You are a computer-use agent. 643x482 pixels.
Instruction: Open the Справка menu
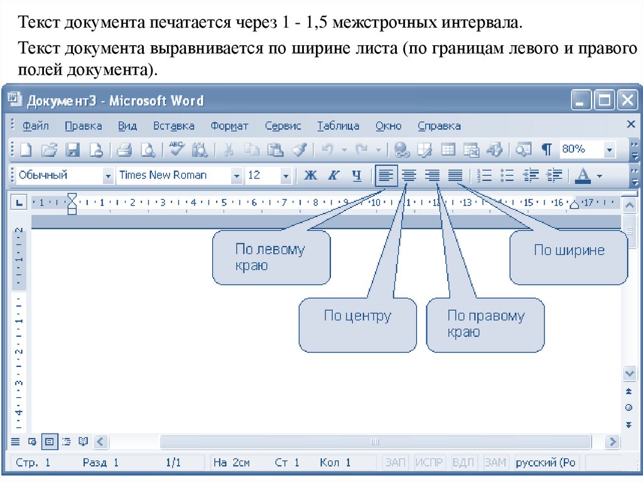[x=439, y=126]
